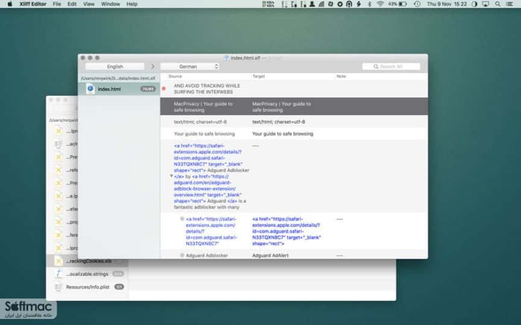The height and width of the screenshot is (325, 521).
Task: Open the Notification Center list icon
Action: tap(510, 4)
